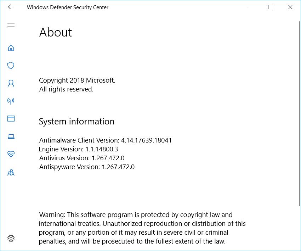Click the Antivirus Version text line
301x251 pixels.
tap(82, 158)
